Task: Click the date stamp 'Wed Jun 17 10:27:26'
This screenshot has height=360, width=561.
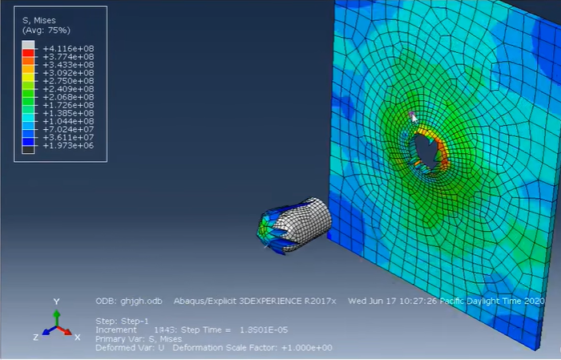Action: (393, 301)
